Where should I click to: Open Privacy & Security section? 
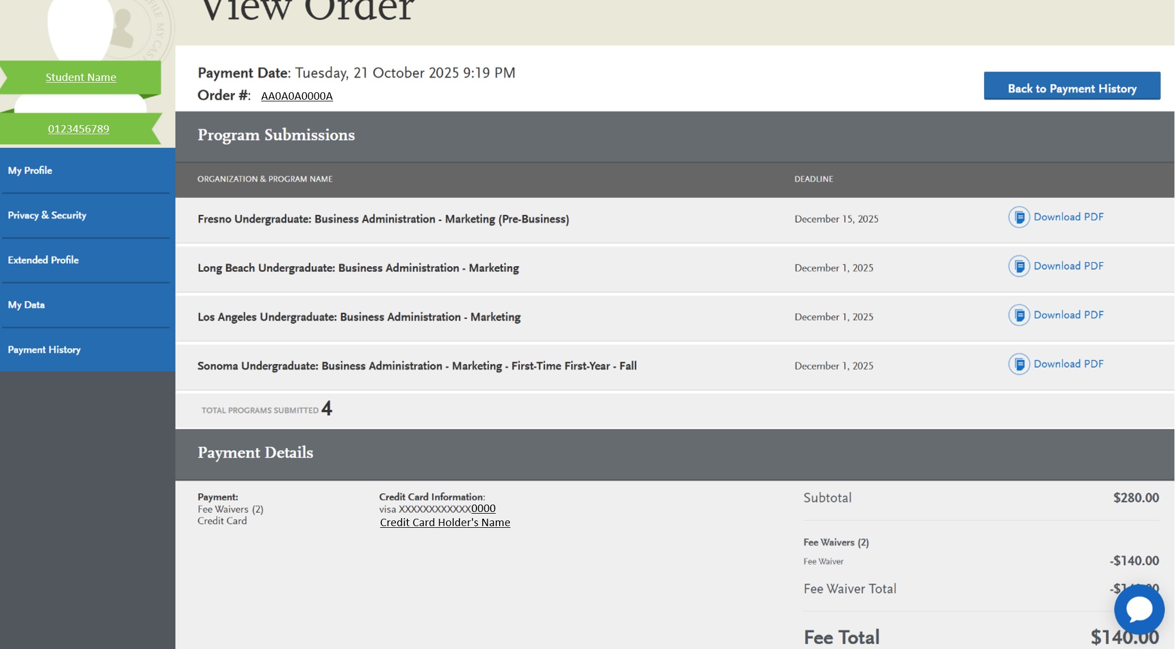tap(47, 215)
